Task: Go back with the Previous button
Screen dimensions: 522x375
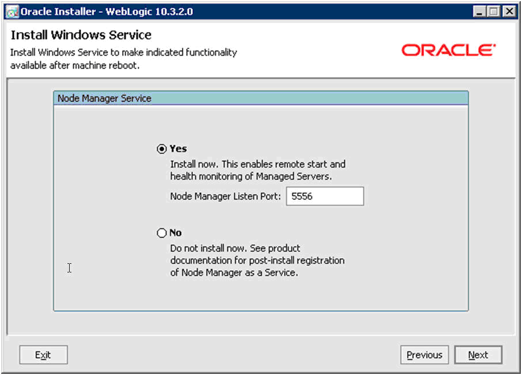Action: (x=425, y=355)
